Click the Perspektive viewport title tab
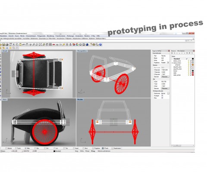 click(x=82, y=51)
